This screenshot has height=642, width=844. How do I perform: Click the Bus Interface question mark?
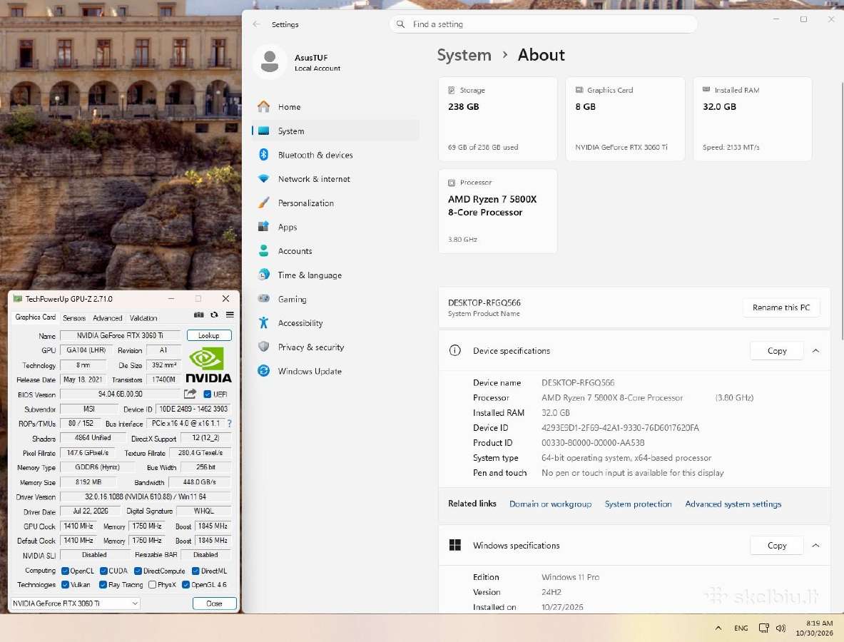(x=230, y=424)
